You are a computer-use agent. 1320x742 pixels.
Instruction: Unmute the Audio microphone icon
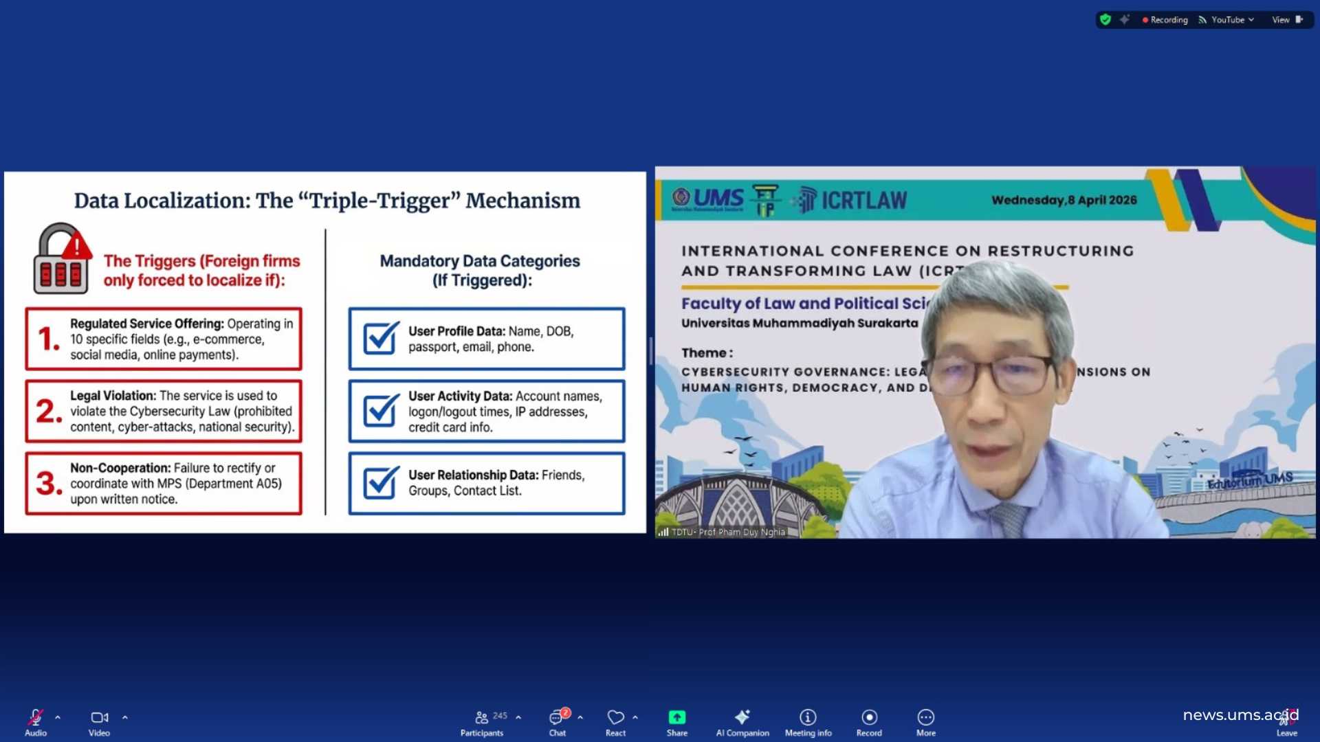36,718
